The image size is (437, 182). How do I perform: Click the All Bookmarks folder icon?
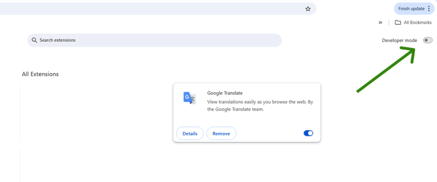[x=398, y=23]
